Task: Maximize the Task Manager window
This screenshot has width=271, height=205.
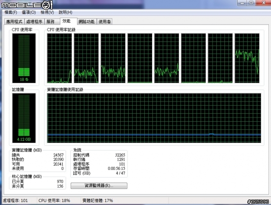Action: point(251,3)
